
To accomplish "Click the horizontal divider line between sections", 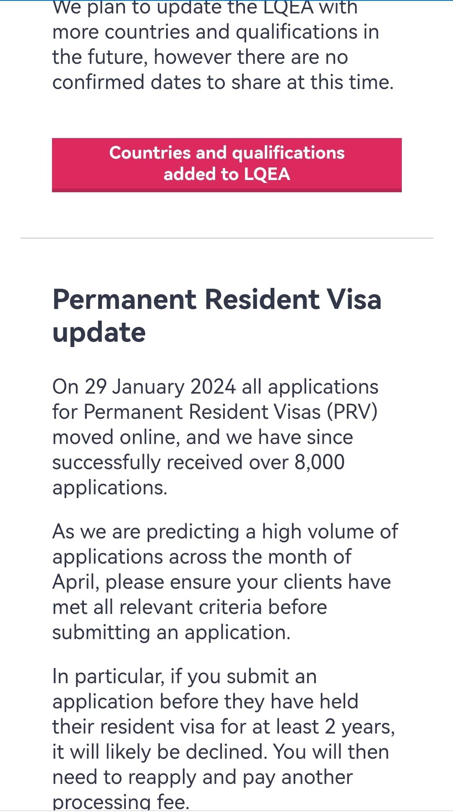I will click(226, 238).
